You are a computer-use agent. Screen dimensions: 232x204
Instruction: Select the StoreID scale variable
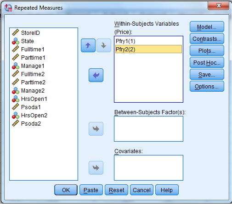point(30,33)
